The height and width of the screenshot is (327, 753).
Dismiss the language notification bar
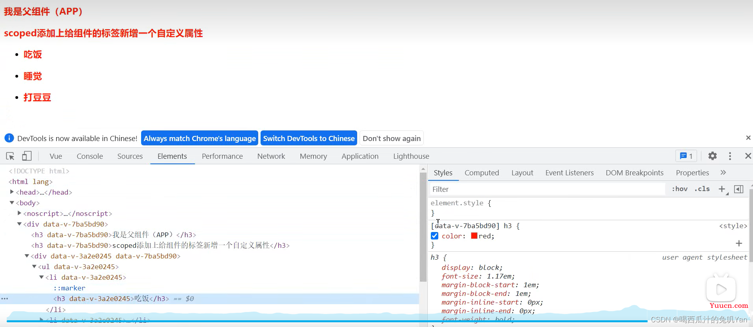tap(748, 138)
